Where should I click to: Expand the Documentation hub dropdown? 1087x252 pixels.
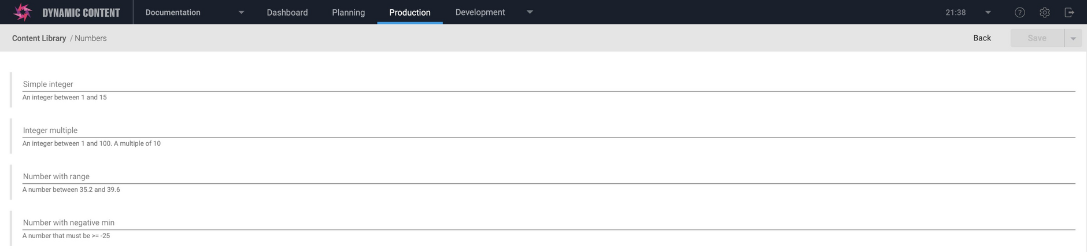click(241, 12)
